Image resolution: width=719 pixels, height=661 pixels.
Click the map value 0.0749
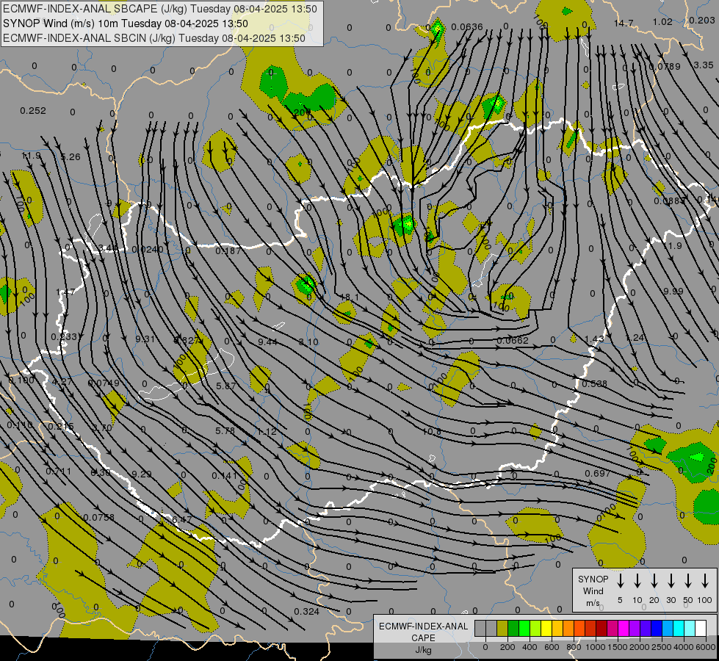click(x=104, y=383)
